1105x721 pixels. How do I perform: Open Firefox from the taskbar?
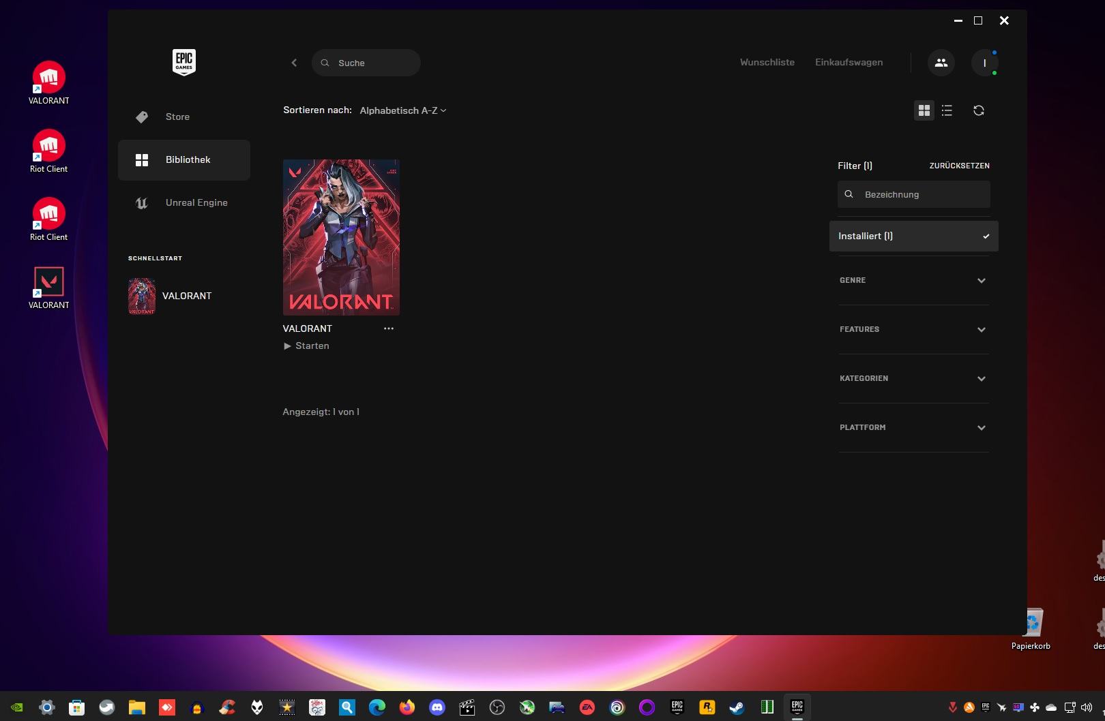tap(407, 707)
